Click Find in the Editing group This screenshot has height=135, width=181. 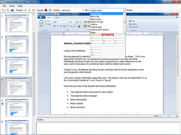point(132,21)
